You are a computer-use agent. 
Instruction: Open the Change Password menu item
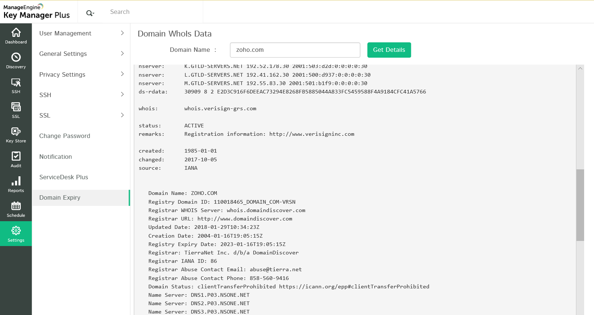coord(65,136)
